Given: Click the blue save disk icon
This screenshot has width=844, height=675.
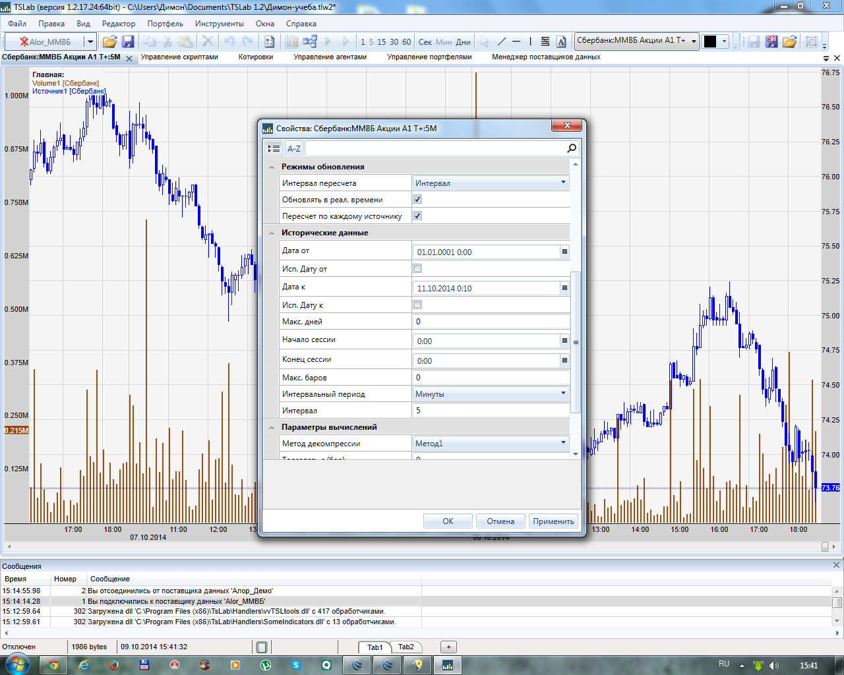Looking at the screenshot, I should click(128, 42).
